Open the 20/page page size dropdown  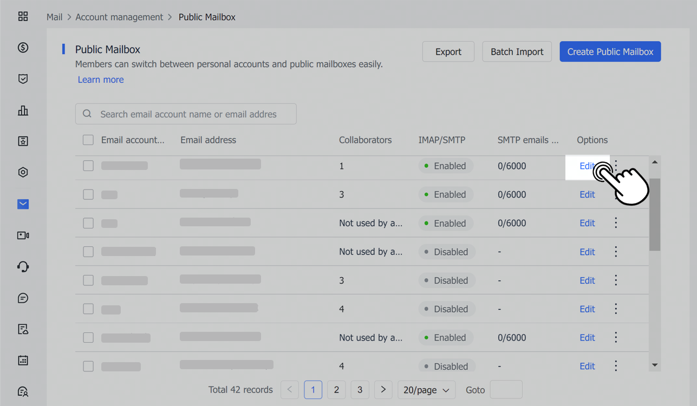[x=427, y=389]
